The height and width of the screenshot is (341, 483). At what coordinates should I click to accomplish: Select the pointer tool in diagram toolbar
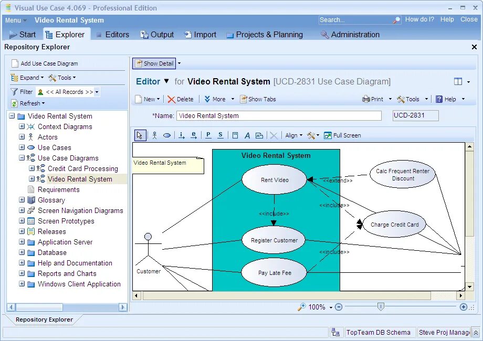pos(140,135)
